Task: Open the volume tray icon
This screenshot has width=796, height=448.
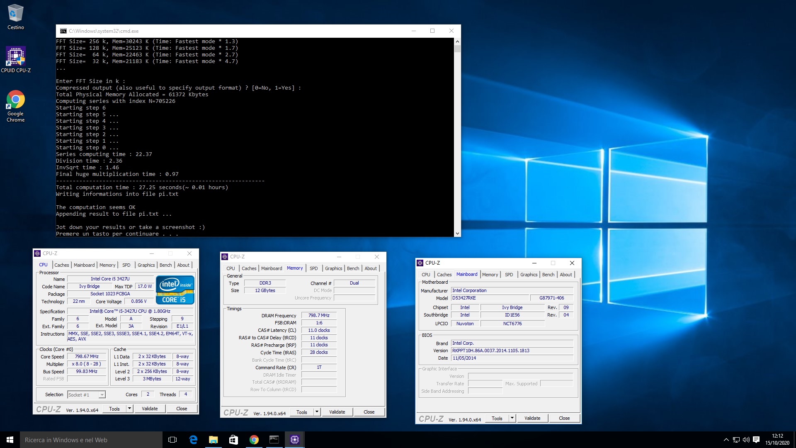Action: click(746, 440)
